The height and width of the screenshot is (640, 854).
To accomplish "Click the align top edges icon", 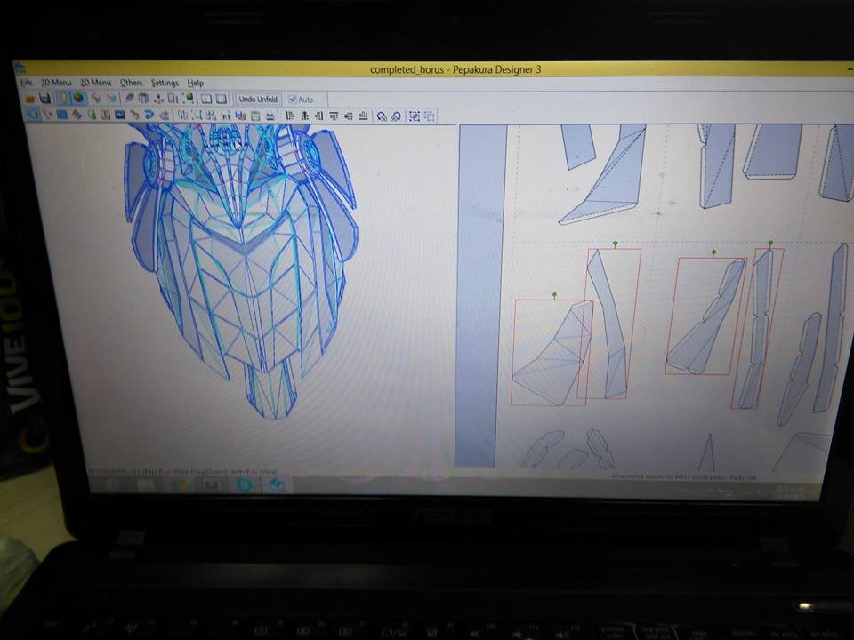I will coord(334,116).
